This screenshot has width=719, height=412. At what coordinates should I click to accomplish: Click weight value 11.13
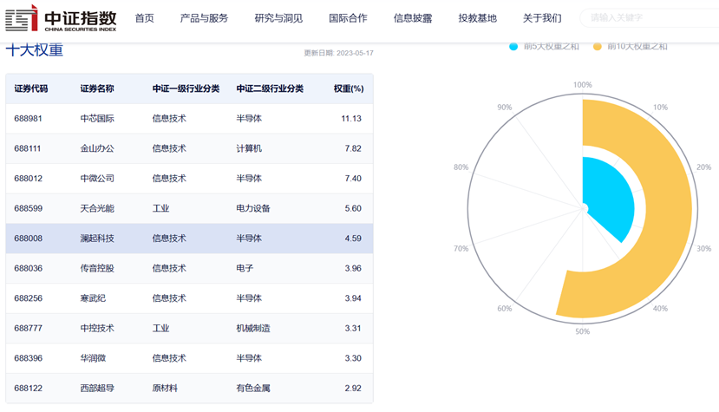(x=351, y=118)
